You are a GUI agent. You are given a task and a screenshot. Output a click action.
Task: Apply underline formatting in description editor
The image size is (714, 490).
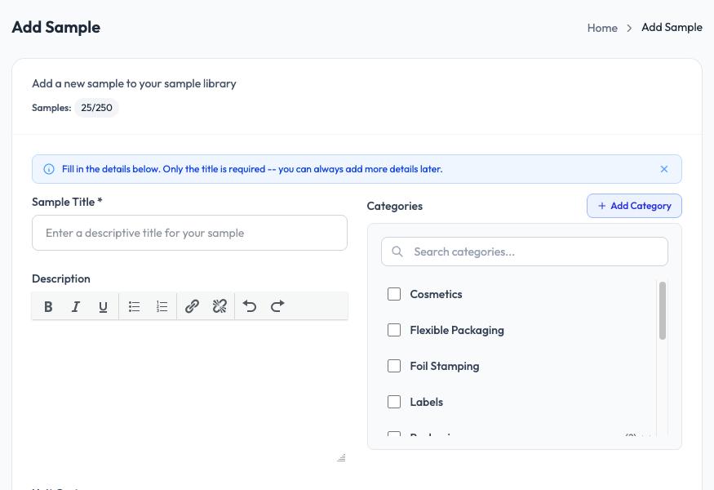[x=102, y=306]
